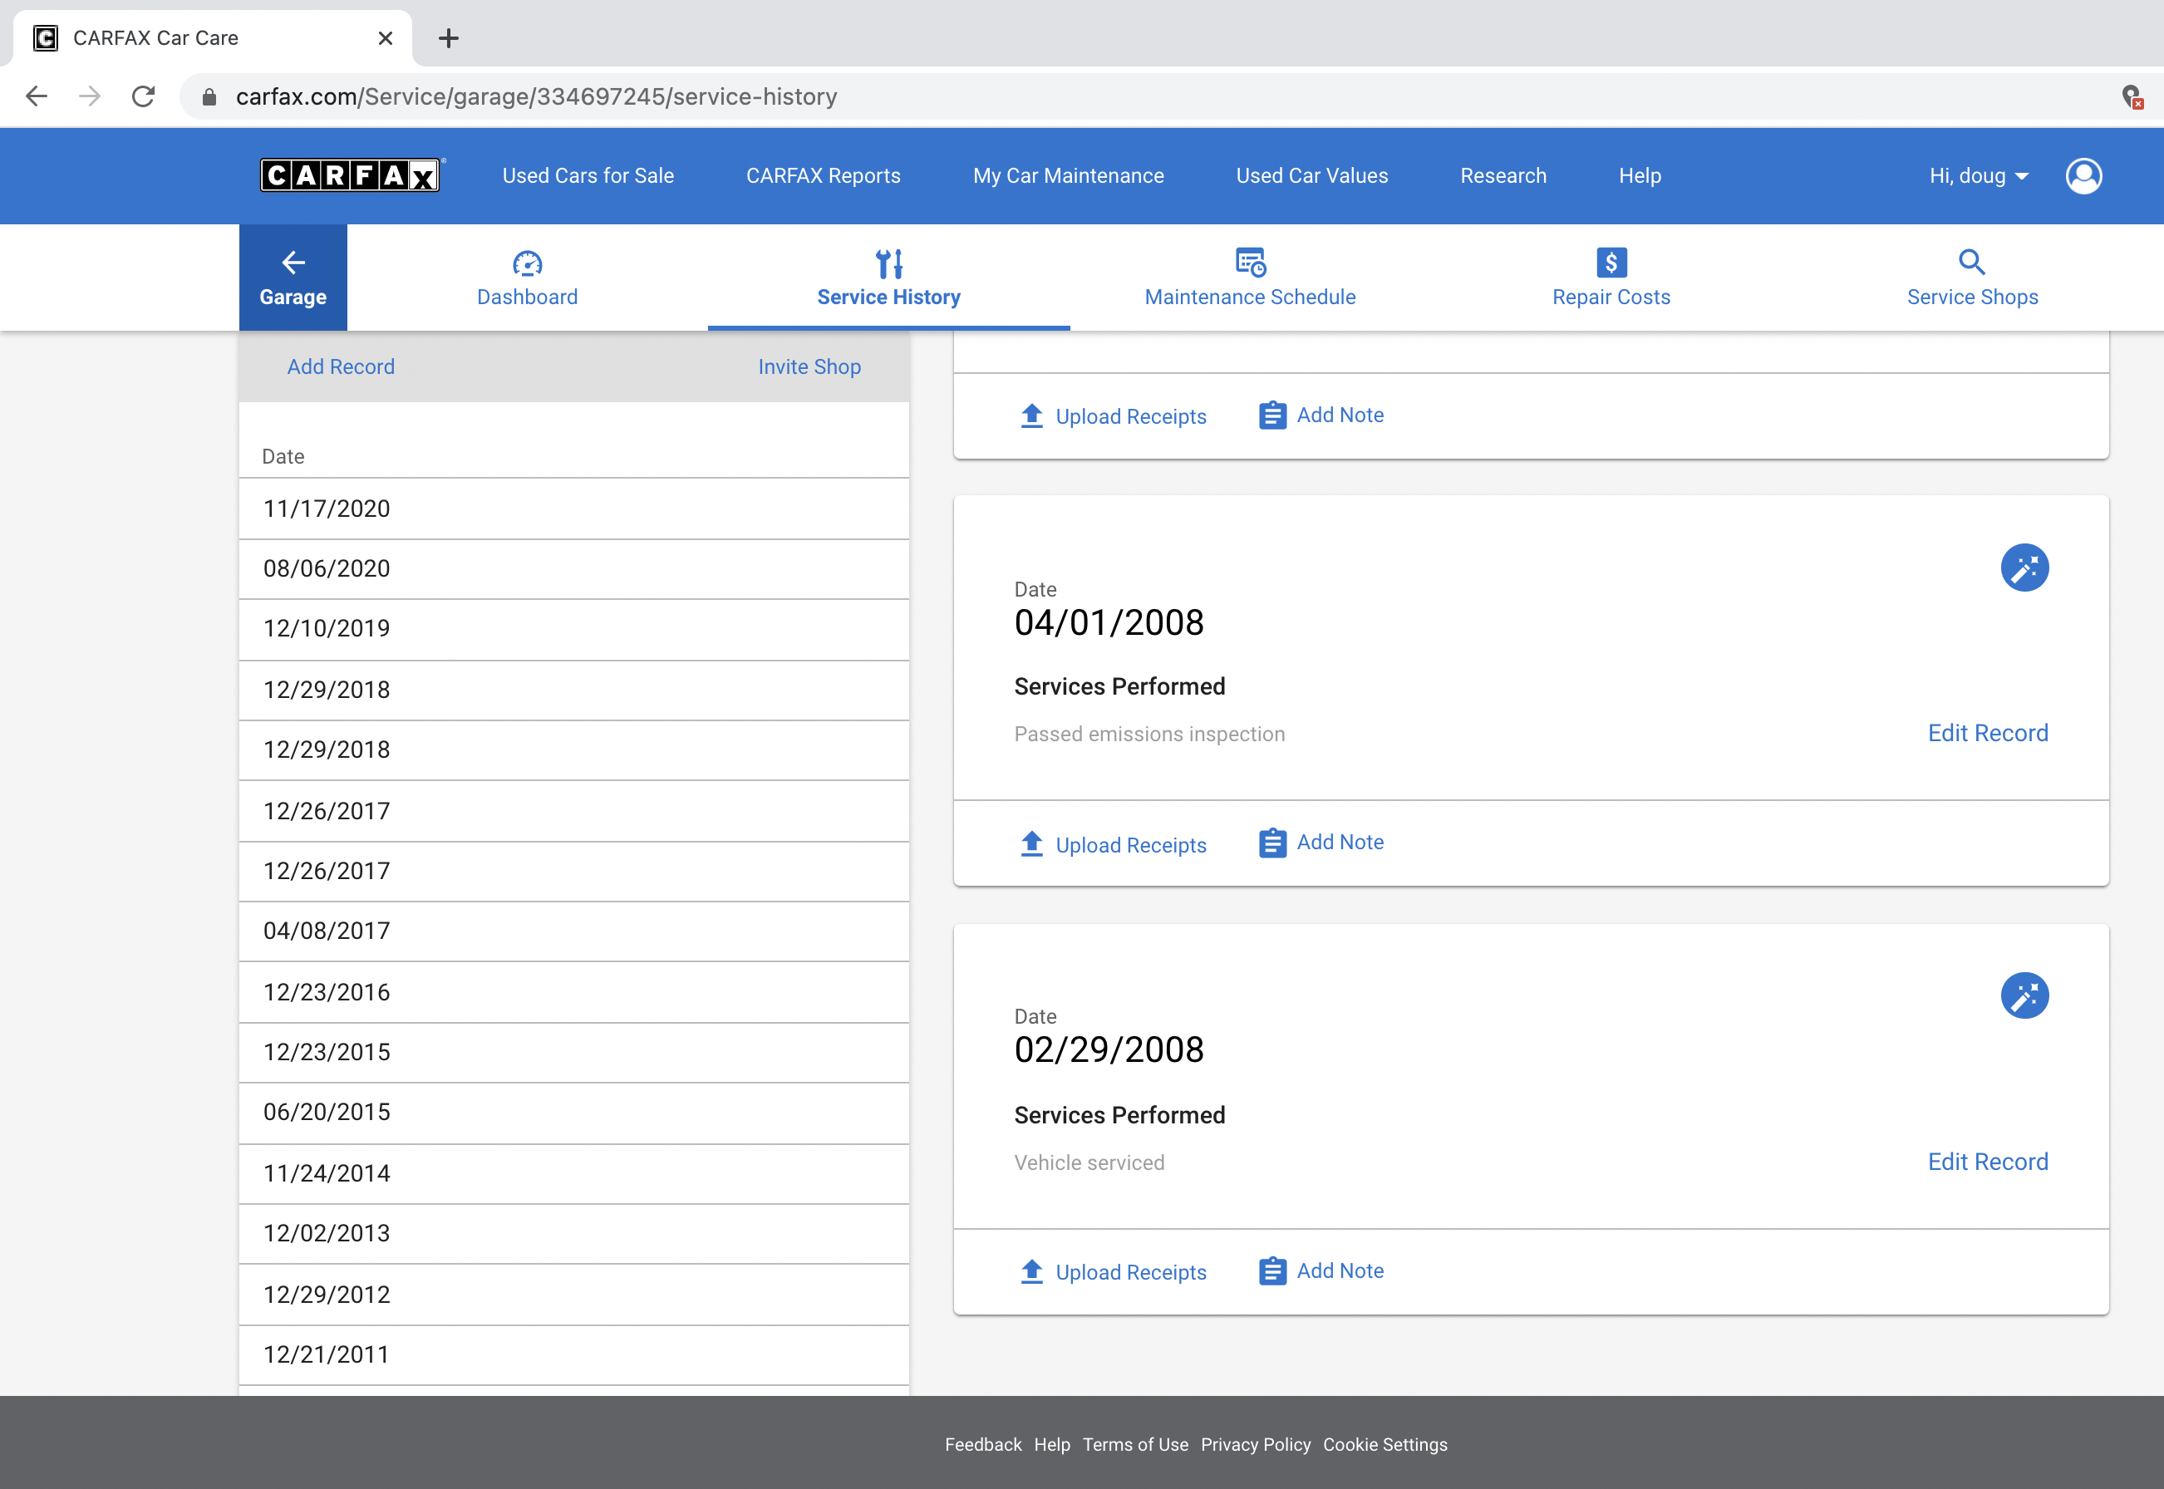The height and width of the screenshot is (1489, 2164).
Task: Click the Terms of Use footer link
Action: 1134,1444
